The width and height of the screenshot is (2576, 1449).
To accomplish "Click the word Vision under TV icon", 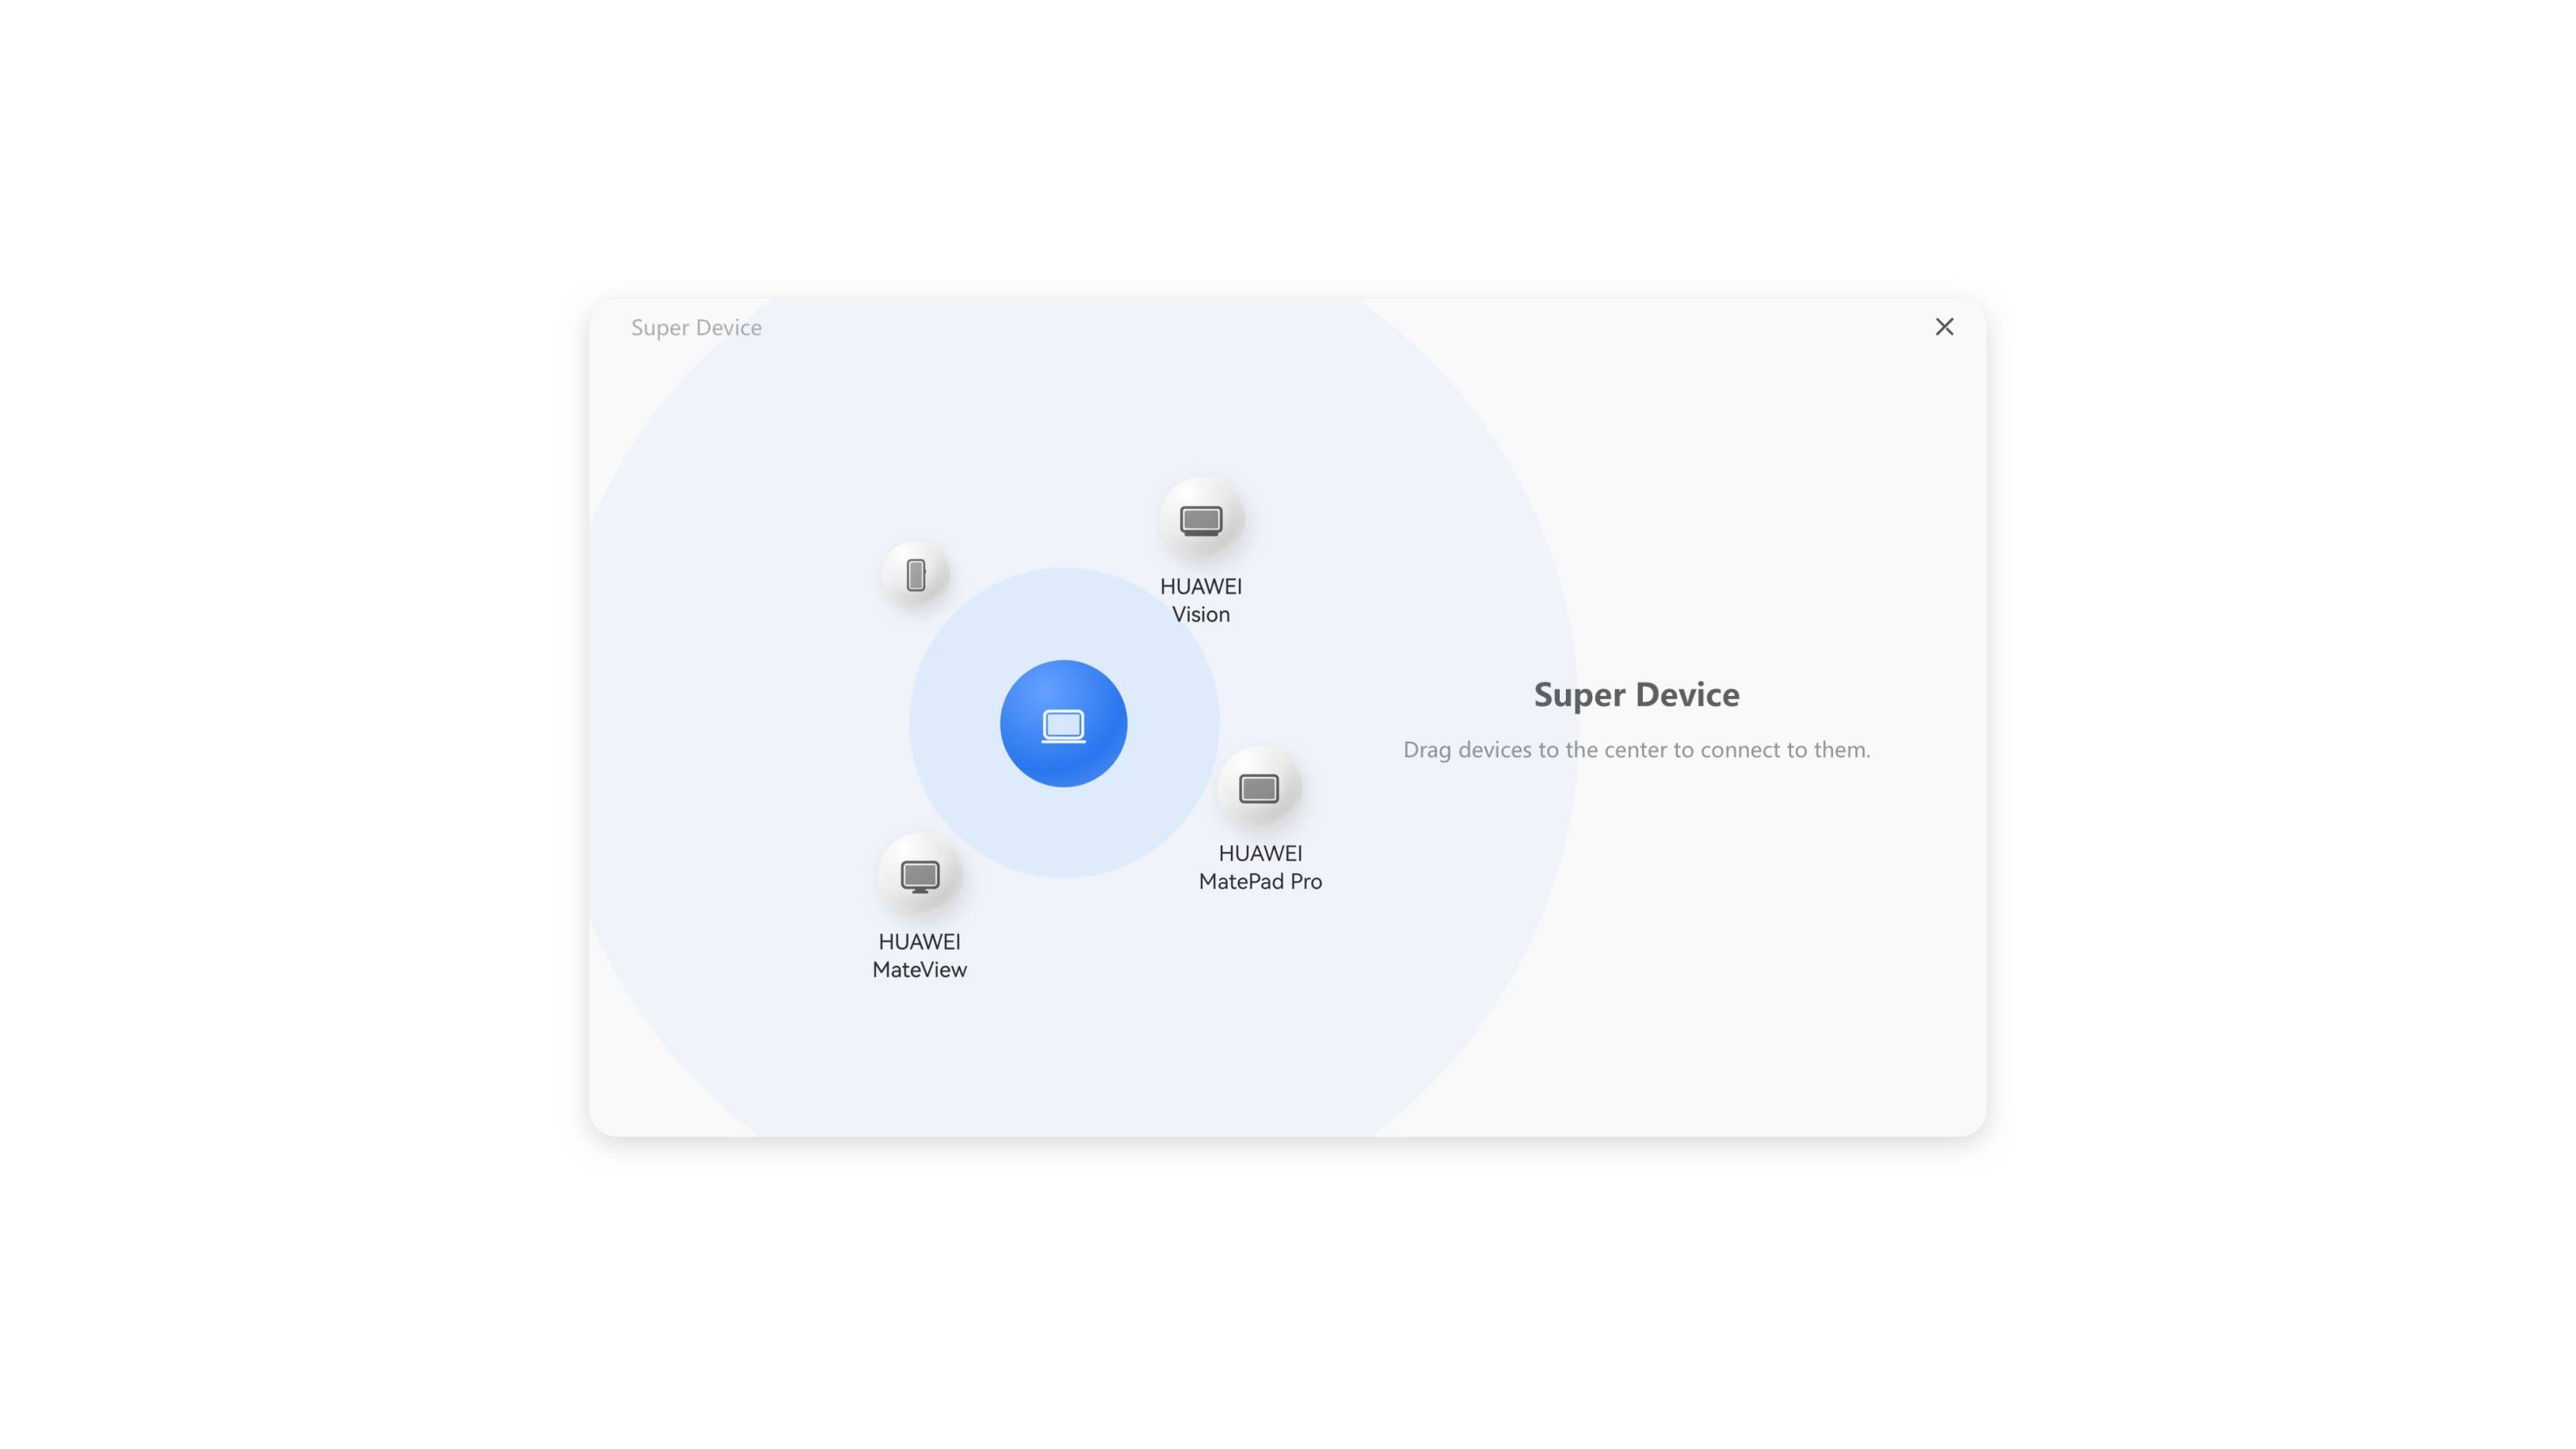I will click(x=1200, y=614).
